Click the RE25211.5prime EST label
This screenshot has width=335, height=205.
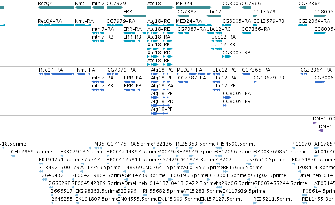pyautogui.click(x=273, y=199)
